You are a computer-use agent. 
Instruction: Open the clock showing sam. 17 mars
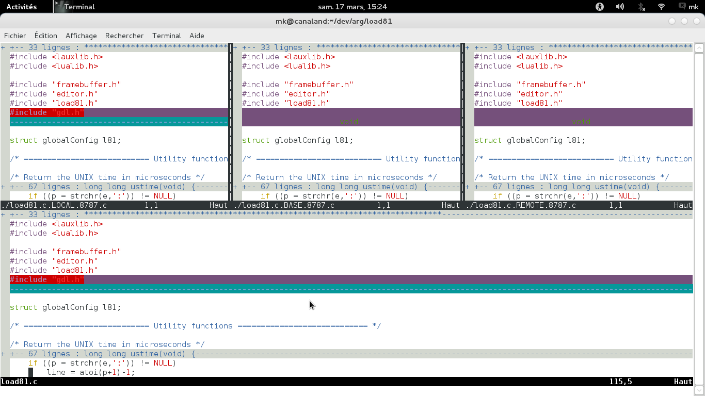tap(352, 7)
